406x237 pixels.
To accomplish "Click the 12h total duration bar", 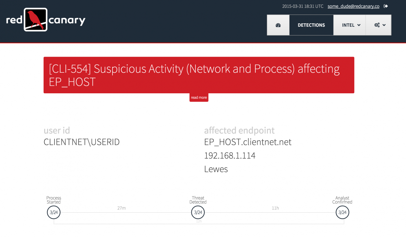I will (x=199, y=222).
